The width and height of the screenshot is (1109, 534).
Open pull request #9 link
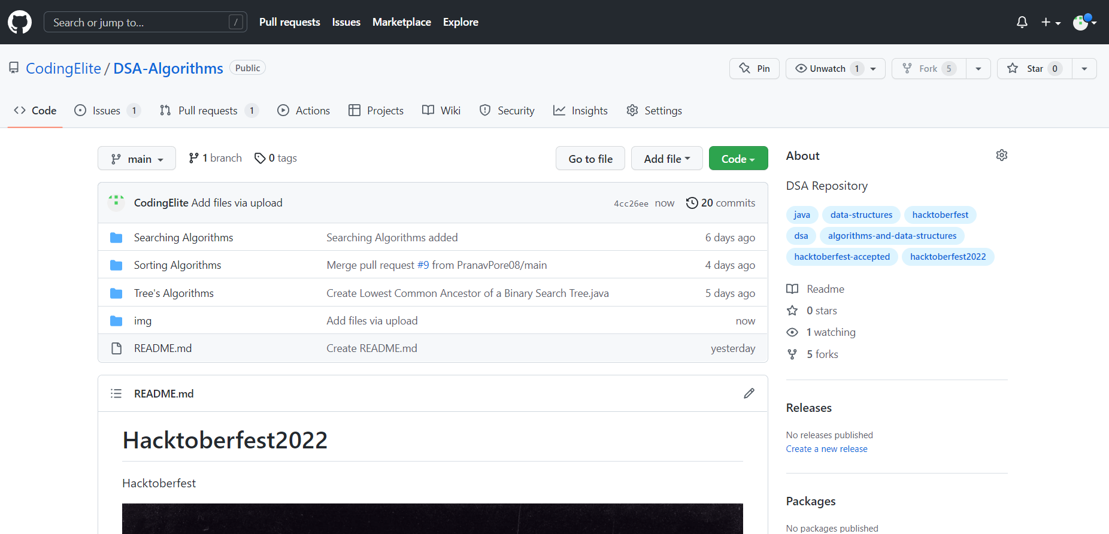423,265
